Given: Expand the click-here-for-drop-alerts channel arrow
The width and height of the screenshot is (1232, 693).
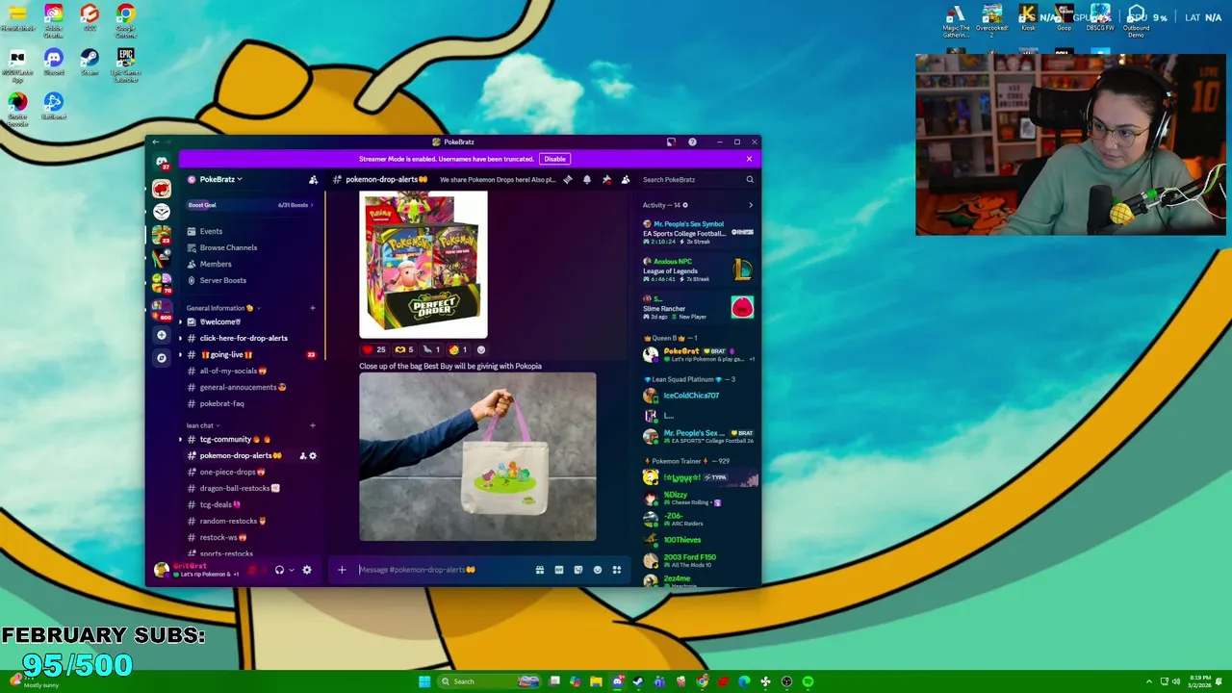Looking at the screenshot, I should (180, 338).
